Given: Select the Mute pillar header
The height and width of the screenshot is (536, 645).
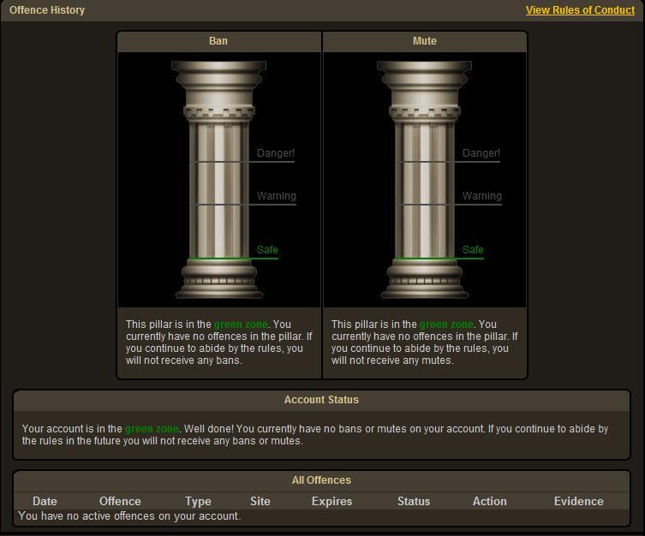Looking at the screenshot, I should coord(425,41).
